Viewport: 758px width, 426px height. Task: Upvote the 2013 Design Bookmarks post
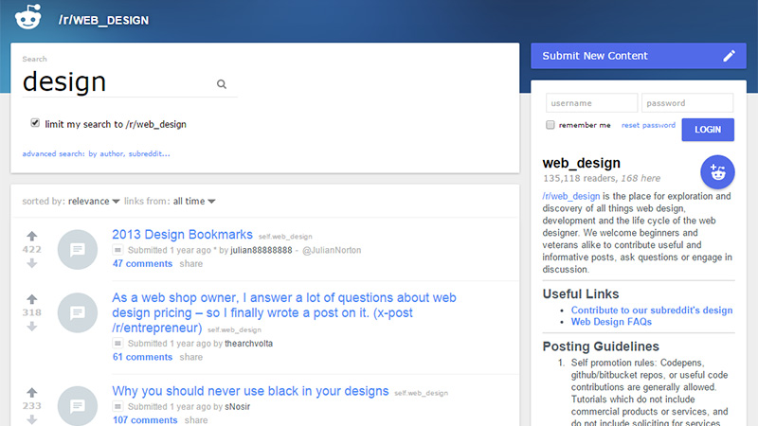click(x=32, y=236)
